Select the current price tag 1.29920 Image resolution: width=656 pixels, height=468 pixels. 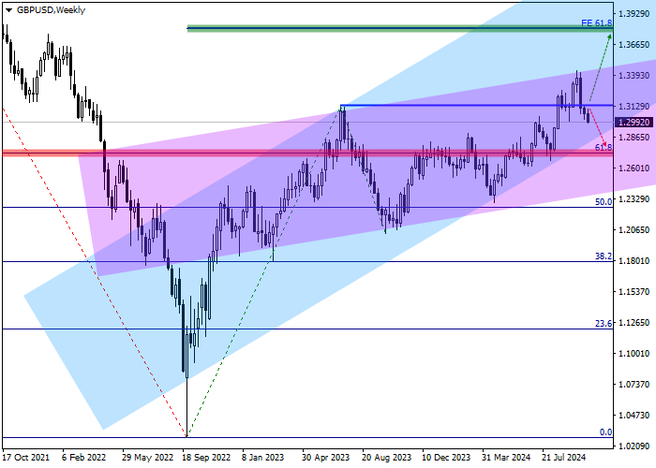pos(634,122)
